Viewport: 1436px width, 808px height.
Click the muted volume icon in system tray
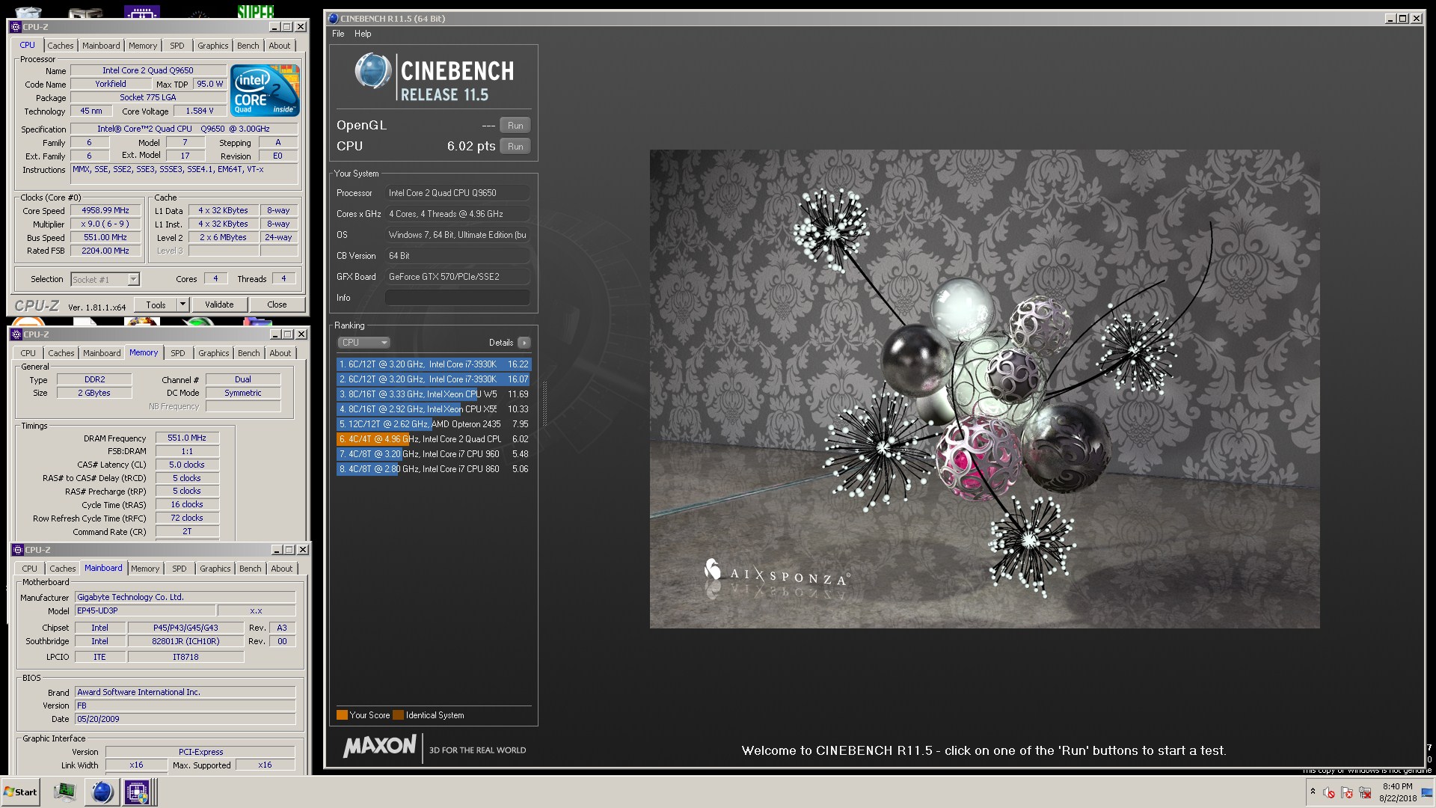(x=1329, y=792)
